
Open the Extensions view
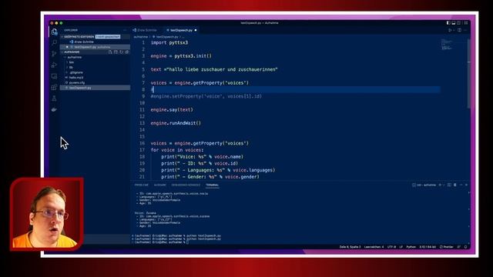point(54,87)
